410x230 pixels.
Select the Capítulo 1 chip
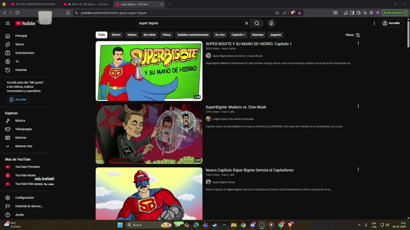point(238,35)
